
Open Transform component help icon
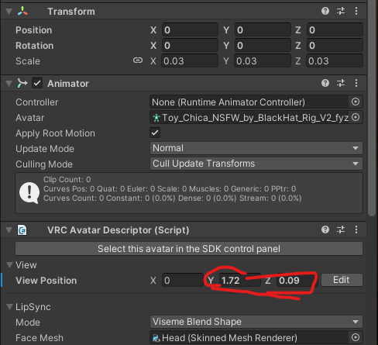(x=325, y=11)
